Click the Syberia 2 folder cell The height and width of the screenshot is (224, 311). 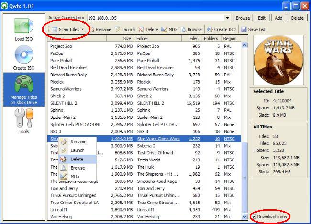click(146, 146)
